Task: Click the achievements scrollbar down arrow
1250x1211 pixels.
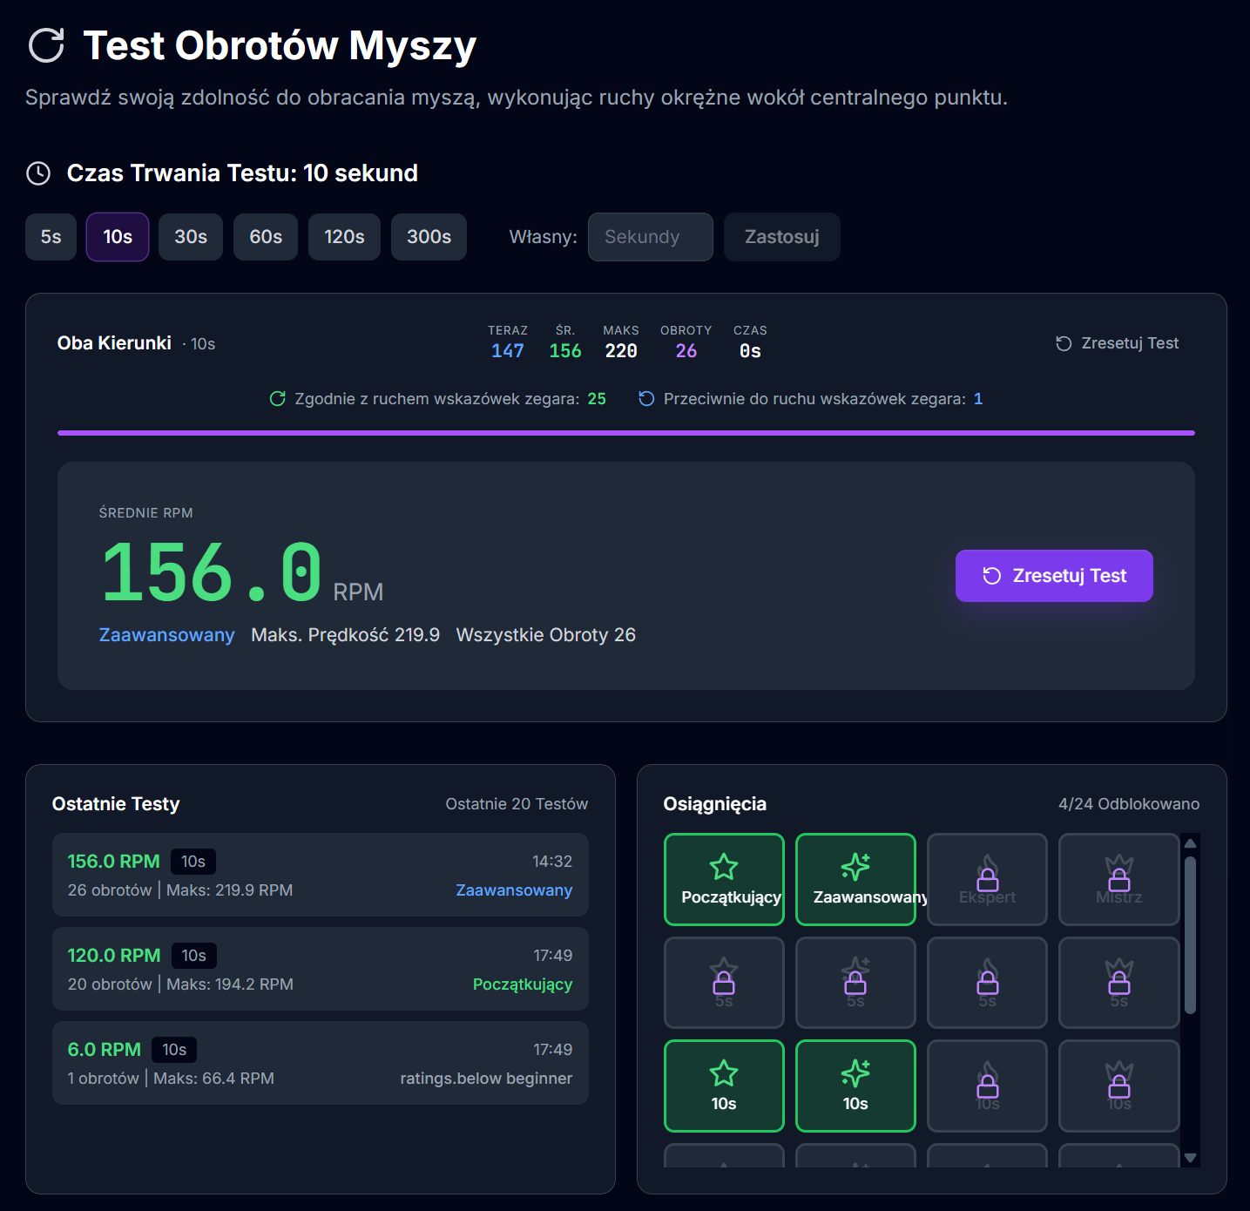Action: coord(1191,1158)
